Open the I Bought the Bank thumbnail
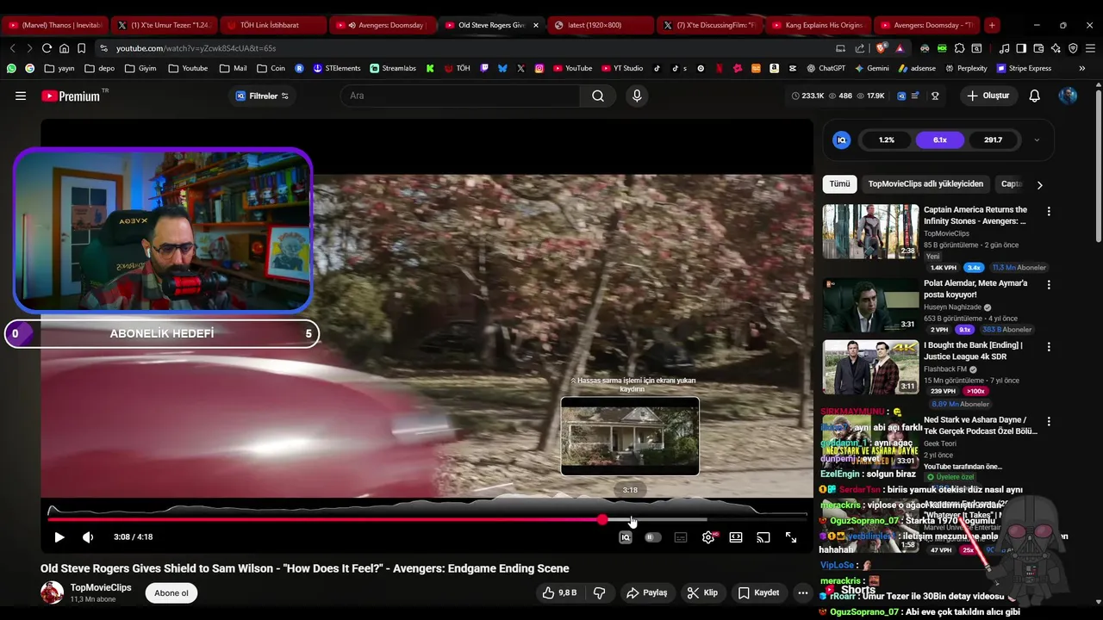Image resolution: width=1103 pixels, height=620 pixels. [x=870, y=367]
